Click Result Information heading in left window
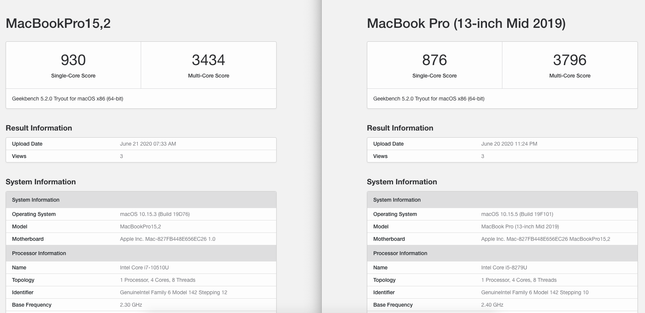Viewport: 645px width, 313px height. [x=39, y=128]
